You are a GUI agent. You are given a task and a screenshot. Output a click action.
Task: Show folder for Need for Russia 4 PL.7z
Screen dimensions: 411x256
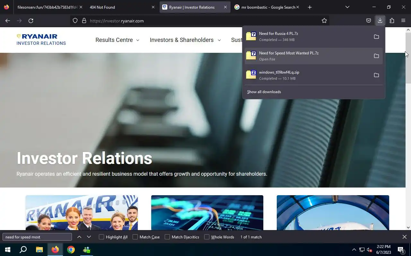(376, 36)
